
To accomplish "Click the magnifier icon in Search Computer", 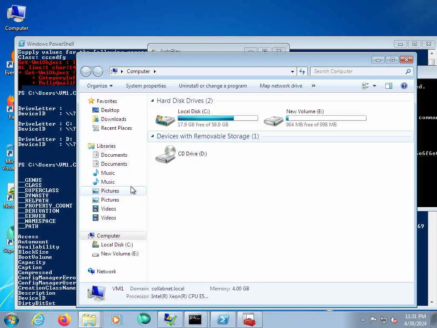I will pos(408,71).
